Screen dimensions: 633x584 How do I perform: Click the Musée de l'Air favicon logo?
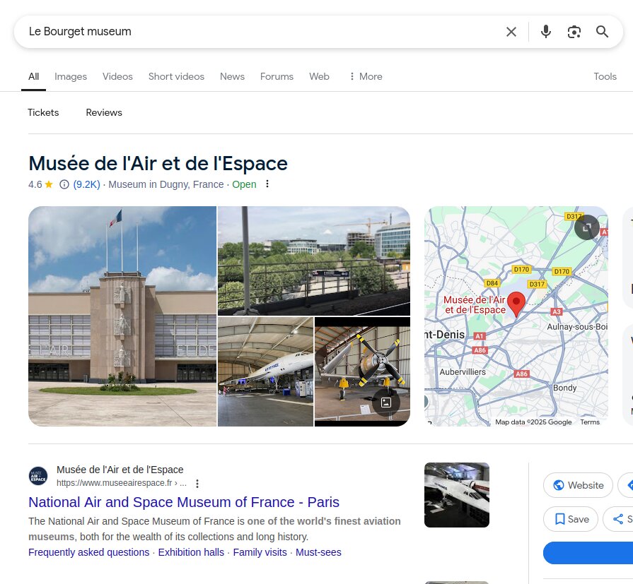38,475
